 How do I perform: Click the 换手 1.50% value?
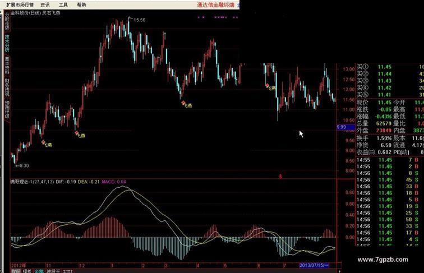pos(384,138)
